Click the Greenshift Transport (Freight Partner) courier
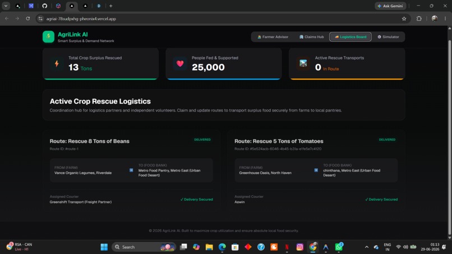 80,202
